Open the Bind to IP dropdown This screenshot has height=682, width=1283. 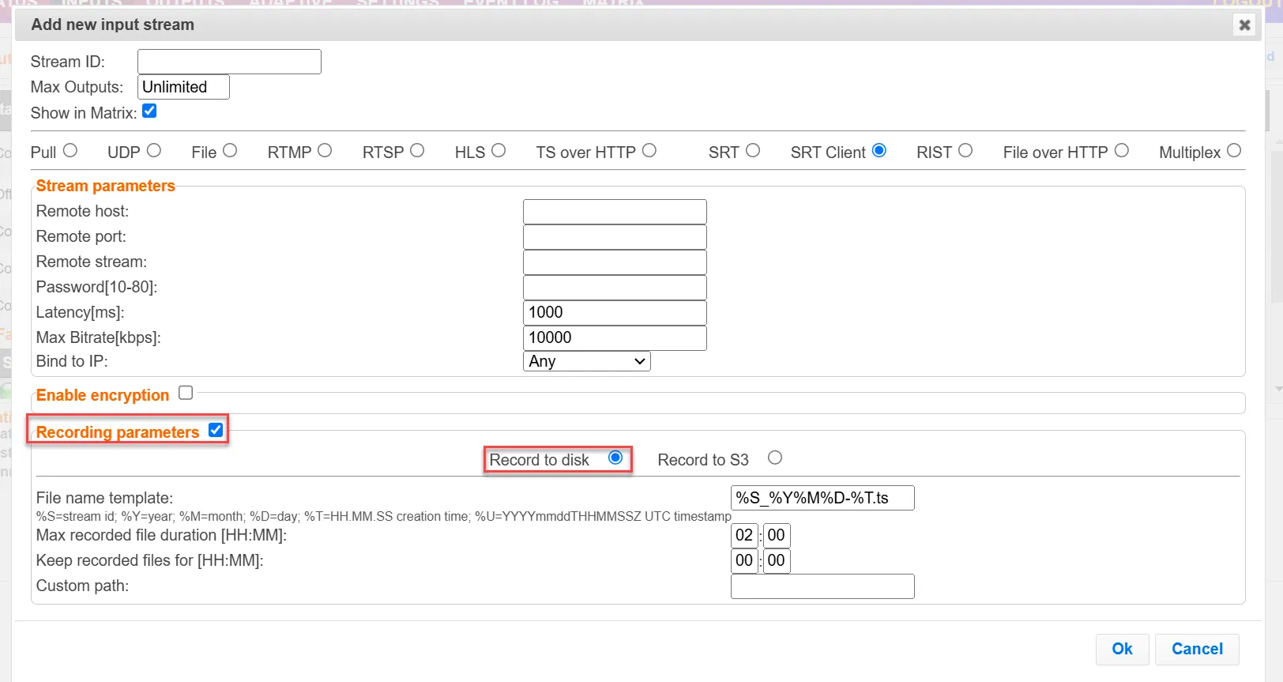(x=587, y=361)
